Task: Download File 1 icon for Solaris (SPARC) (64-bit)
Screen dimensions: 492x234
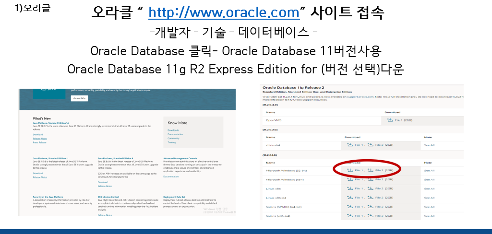Action: 350,207
